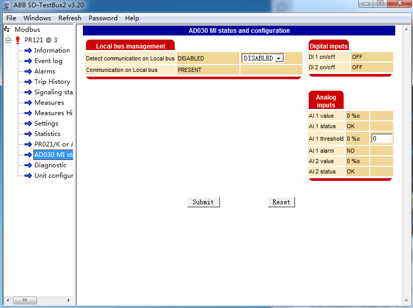Click the Local bus management header
Viewport: 413px width, 308px height.
click(x=130, y=46)
